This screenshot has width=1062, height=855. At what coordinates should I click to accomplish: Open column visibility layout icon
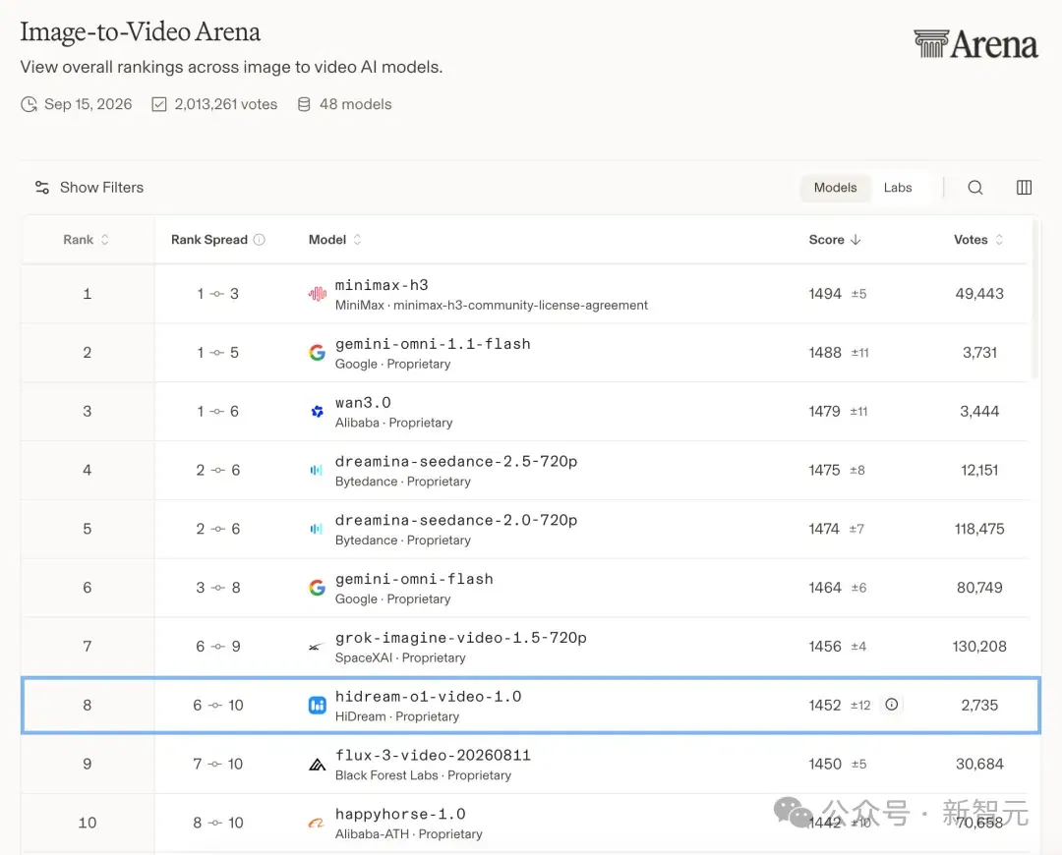tap(1024, 188)
